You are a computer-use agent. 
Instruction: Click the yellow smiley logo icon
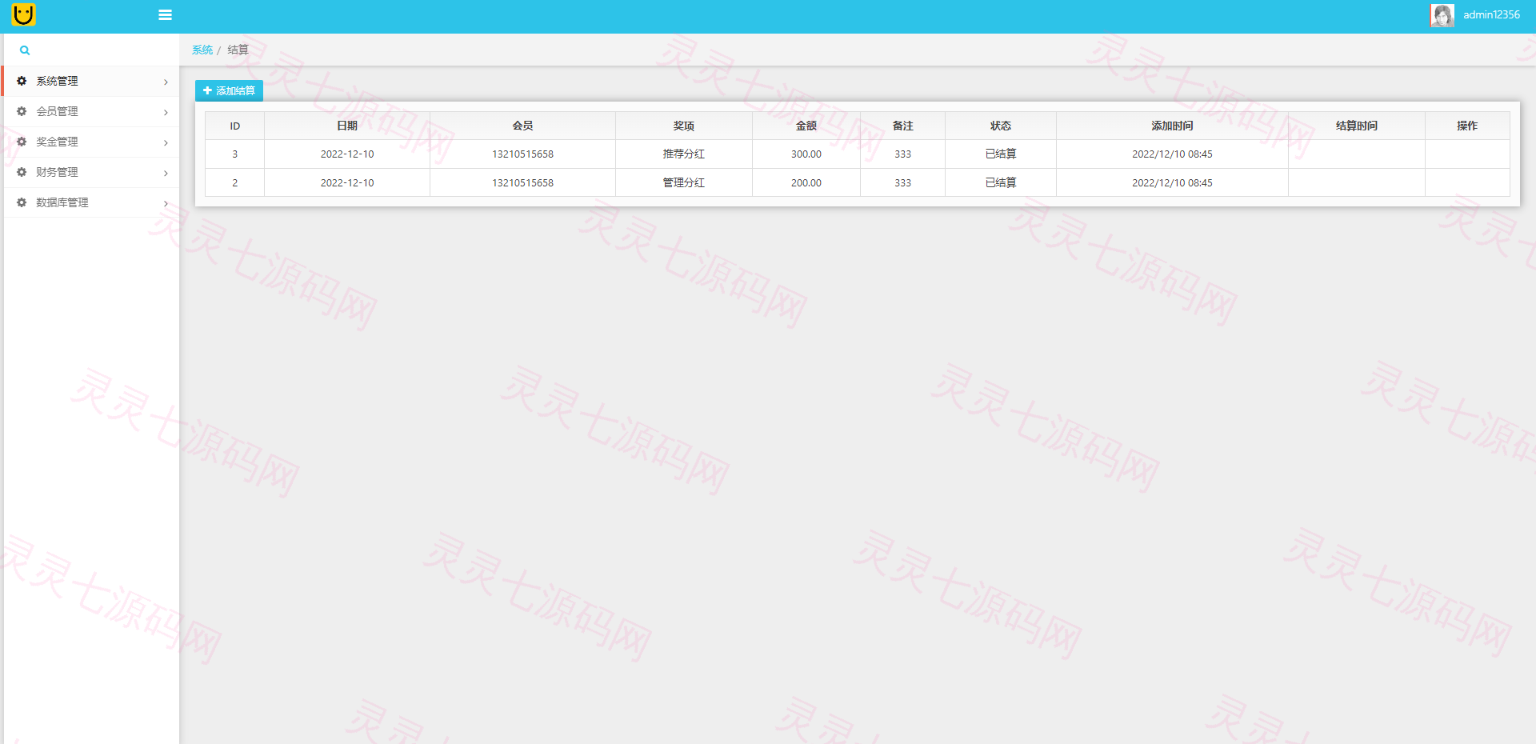[24, 14]
